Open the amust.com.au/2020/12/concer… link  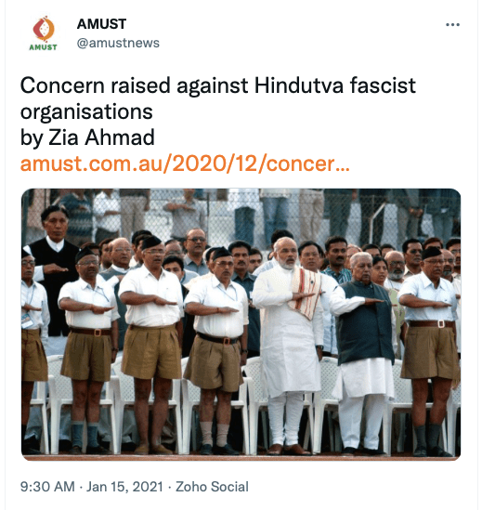[185, 163]
